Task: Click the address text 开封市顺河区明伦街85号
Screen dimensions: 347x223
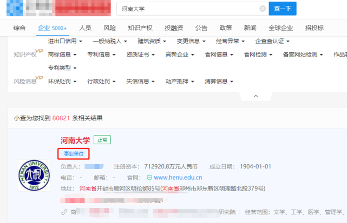Action: [x=128, y=188]
